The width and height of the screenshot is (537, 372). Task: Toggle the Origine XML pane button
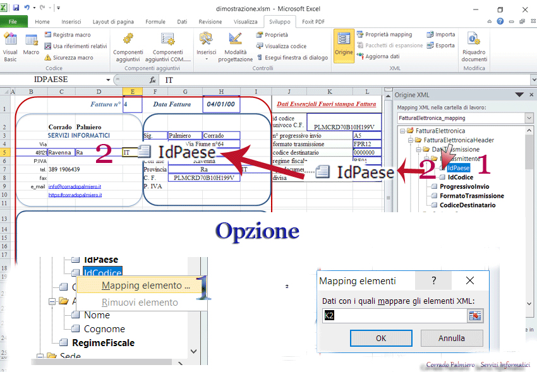[344, 46]
